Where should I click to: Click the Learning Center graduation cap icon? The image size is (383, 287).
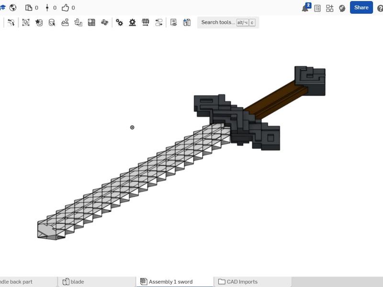click(2, 8)
